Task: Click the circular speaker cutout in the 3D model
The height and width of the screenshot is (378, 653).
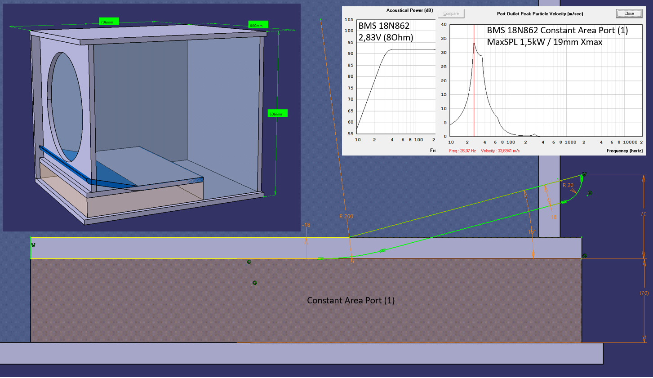Action: click(x=66, y=107)
